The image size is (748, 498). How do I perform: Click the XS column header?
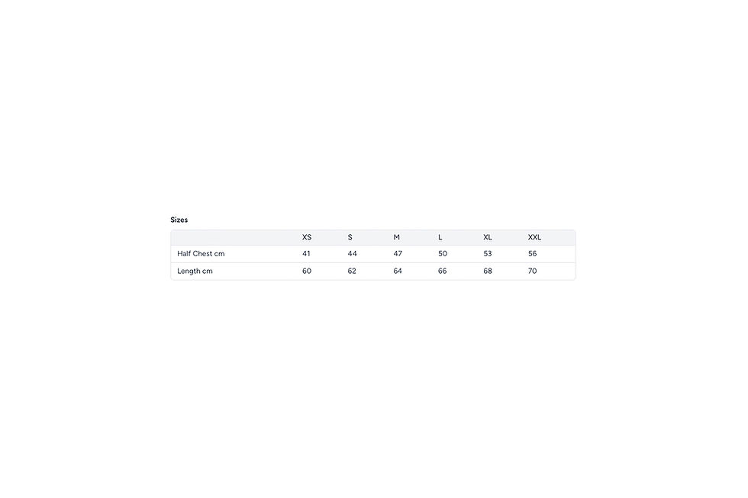307,237
